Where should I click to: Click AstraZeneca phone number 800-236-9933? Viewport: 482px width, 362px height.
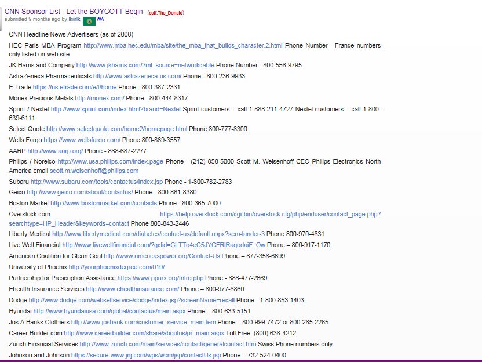[225, 76]
